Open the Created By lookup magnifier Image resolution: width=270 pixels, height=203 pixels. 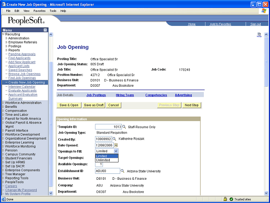click(114, 139)
